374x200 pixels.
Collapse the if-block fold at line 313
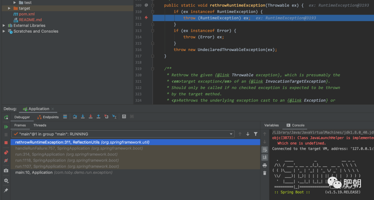(153, 31)
